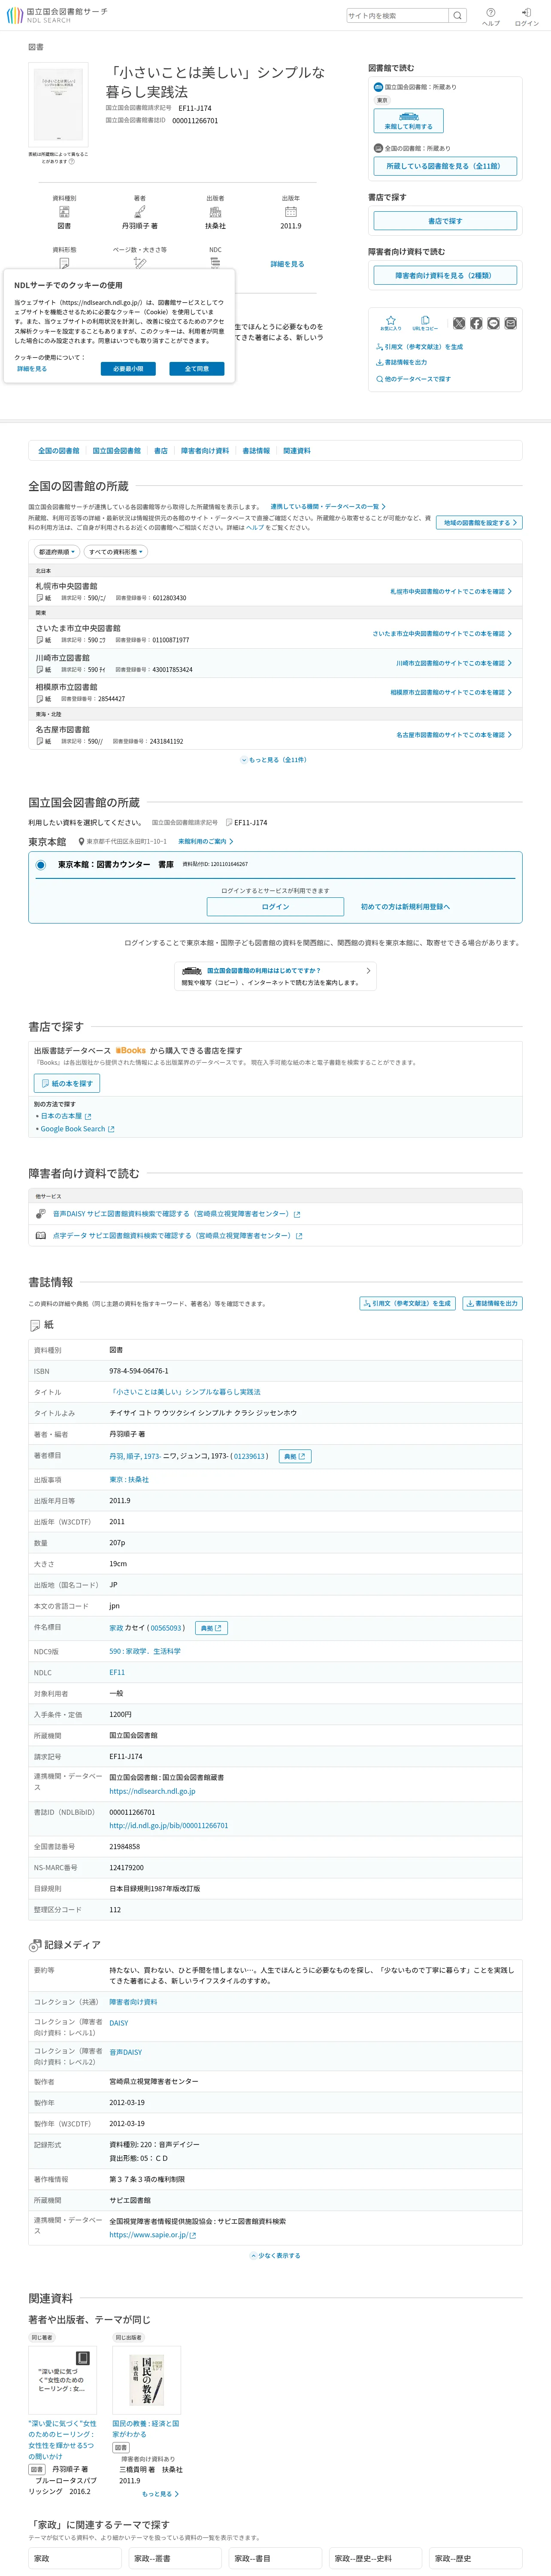
Task: Show more related items via もっと見る
Action: (160, 2493)
